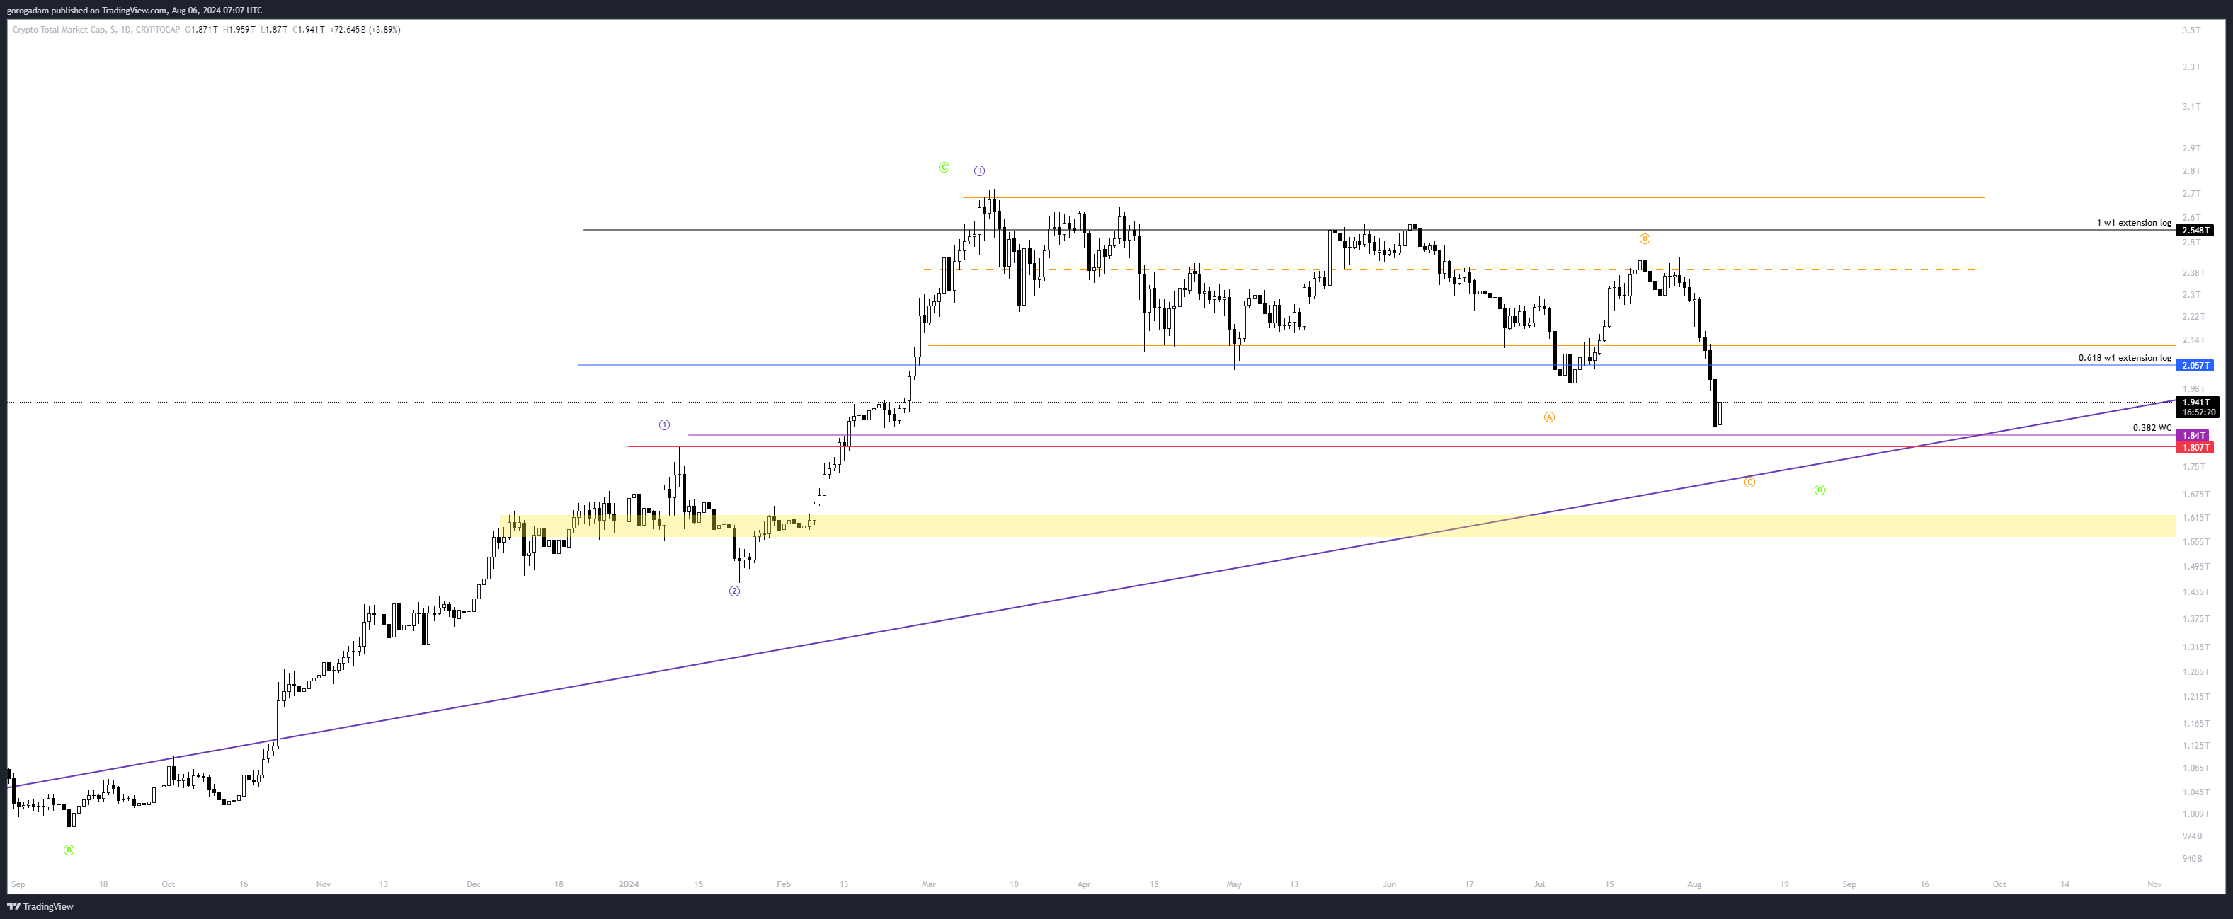2233x919 pixels.
Task: Click the "0.382 WC" annotation text
Action: pos(2152,428)
